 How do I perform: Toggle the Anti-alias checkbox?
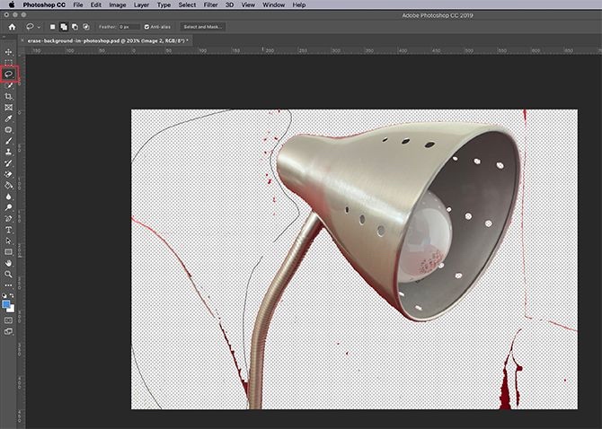pyautogui.click(x=147, y=27)
